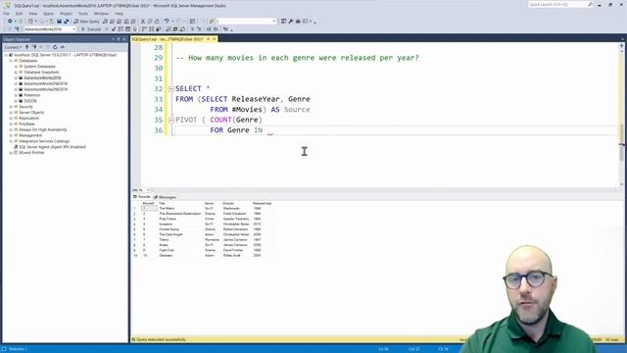Expand the Server Objects folder
627x353 pixels.
pos(11,113)
